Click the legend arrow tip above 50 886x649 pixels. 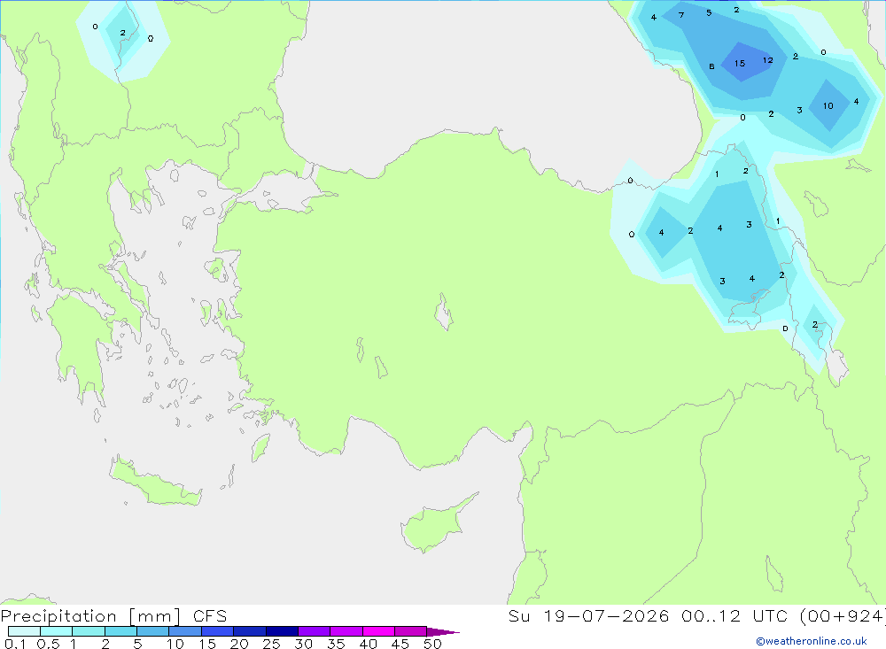coord(444,631)
